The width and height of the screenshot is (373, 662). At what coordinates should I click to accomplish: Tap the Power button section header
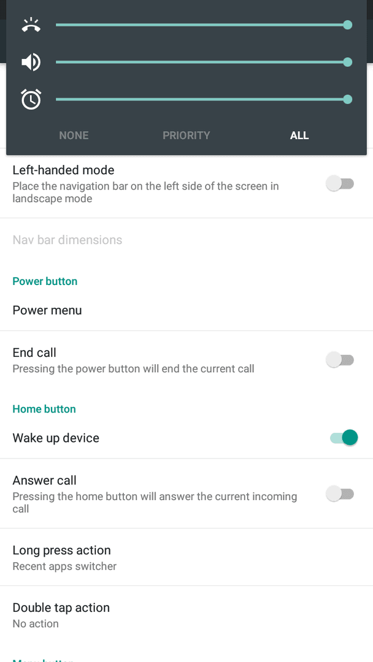point(45,281)
